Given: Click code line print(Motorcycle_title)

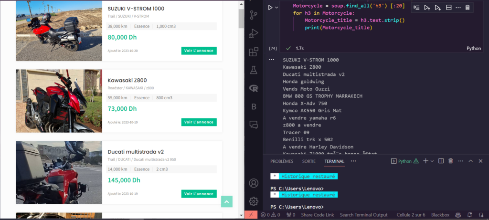Looking at the screenshot, I should [x=339, y=28].
